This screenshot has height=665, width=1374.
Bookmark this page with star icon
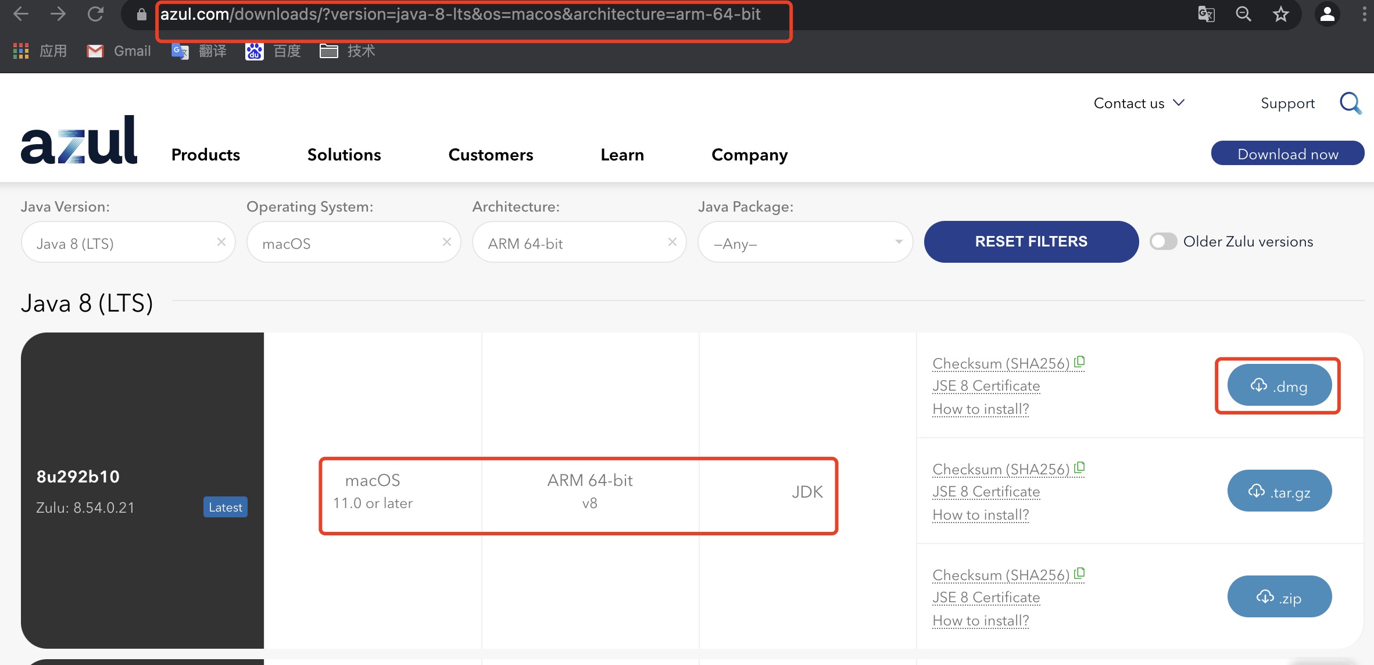[1281, 14]
